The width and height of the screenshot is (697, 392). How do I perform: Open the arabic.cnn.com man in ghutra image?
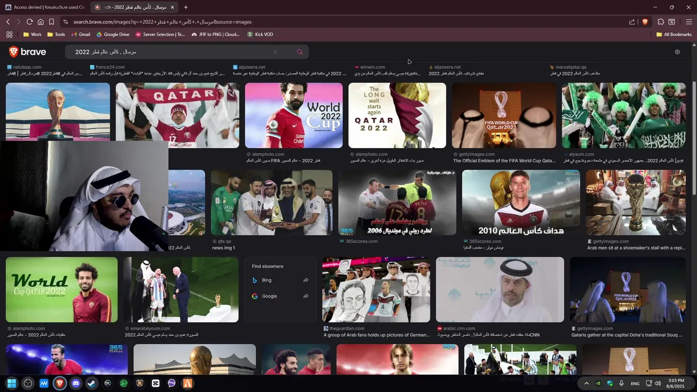(x=500, y=290)
